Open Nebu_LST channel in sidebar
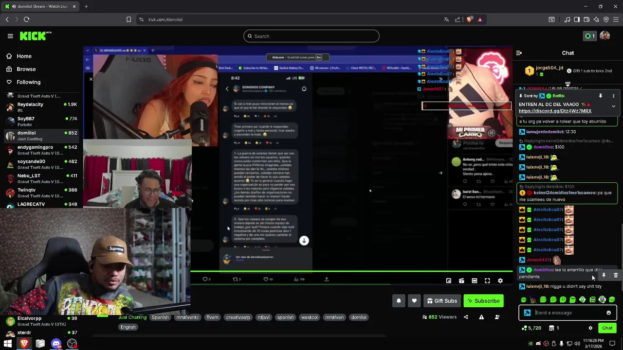 point(41,178)
